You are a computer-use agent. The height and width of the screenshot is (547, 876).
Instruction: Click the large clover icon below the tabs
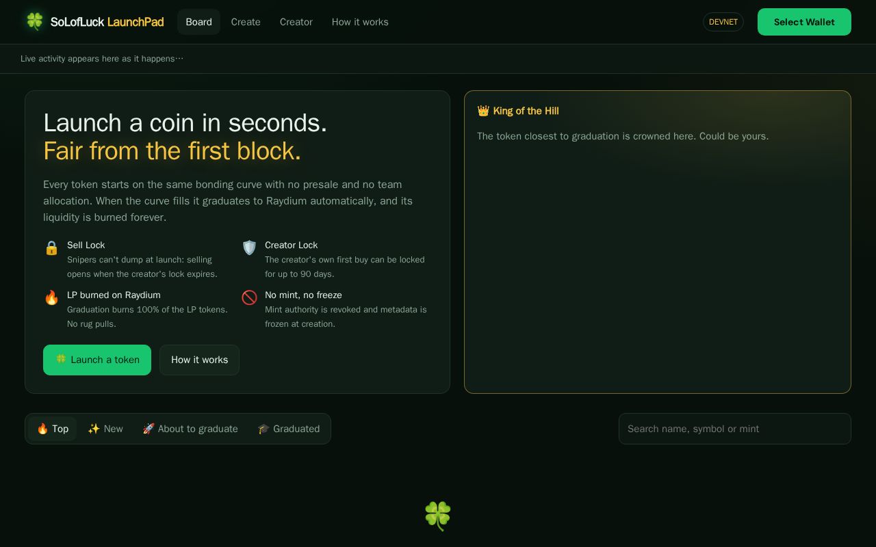coord(438,516)
